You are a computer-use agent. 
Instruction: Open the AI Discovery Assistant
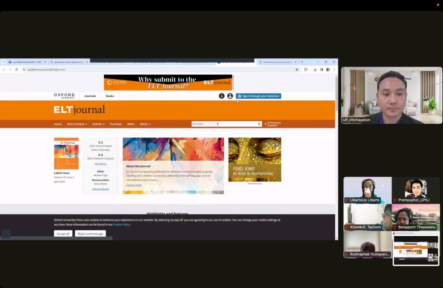click(x=273, y=124)
